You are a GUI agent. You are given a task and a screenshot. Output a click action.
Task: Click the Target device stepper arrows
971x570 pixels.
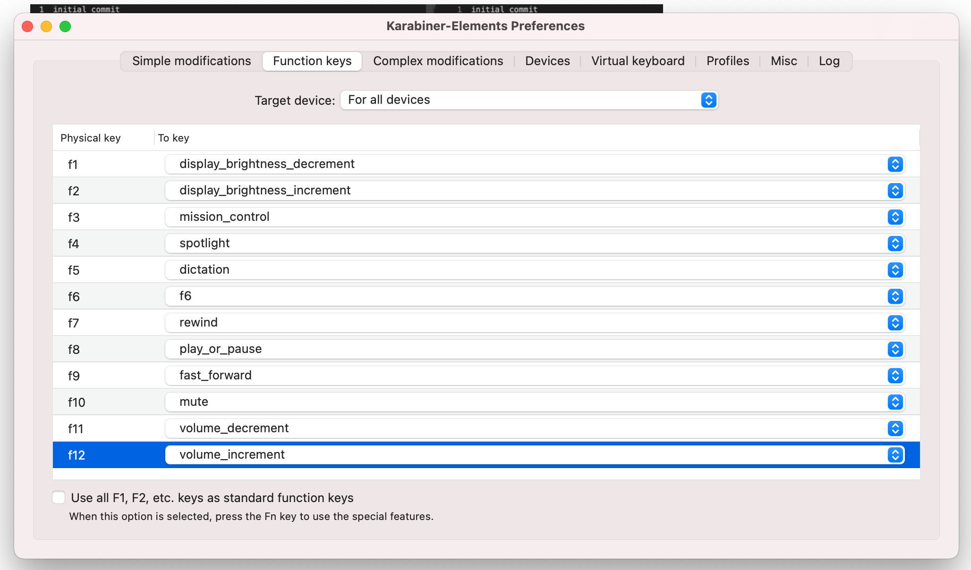(708, 100)
